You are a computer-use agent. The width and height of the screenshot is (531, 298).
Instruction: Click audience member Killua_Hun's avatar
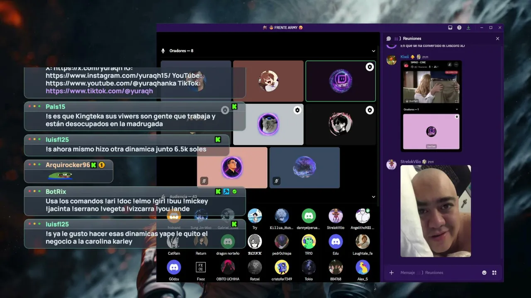[x=282, y=216]
